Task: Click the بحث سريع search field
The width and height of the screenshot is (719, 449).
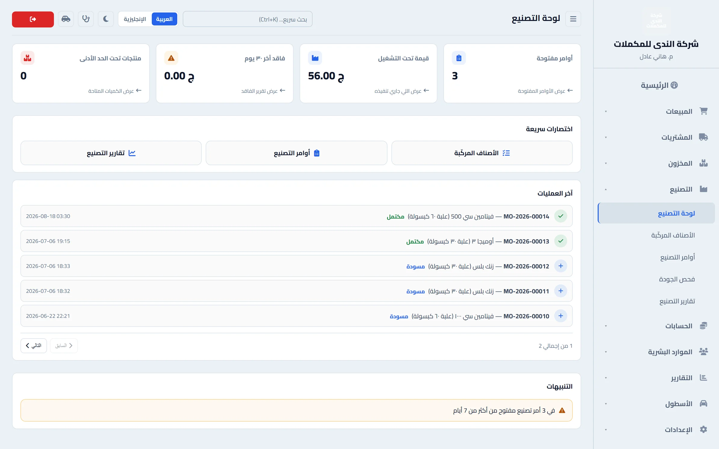Action: point(247,19)
